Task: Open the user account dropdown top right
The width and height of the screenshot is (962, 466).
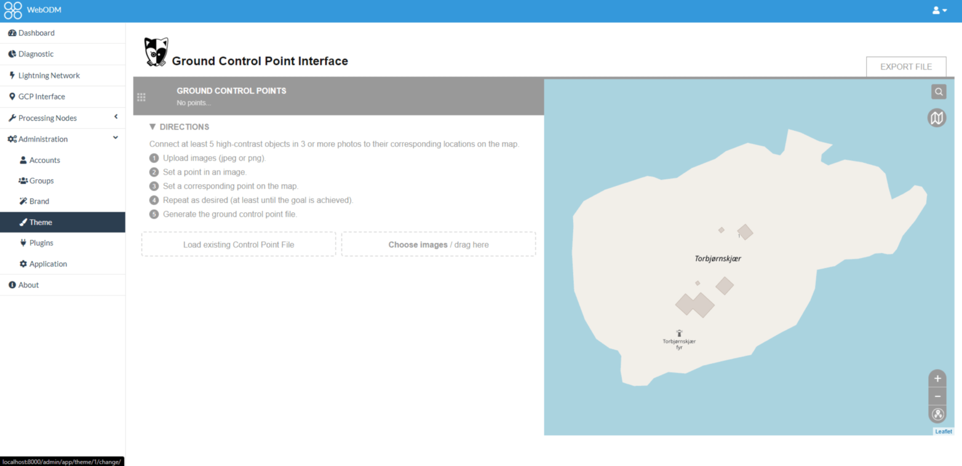Action: tap(938, 10)
